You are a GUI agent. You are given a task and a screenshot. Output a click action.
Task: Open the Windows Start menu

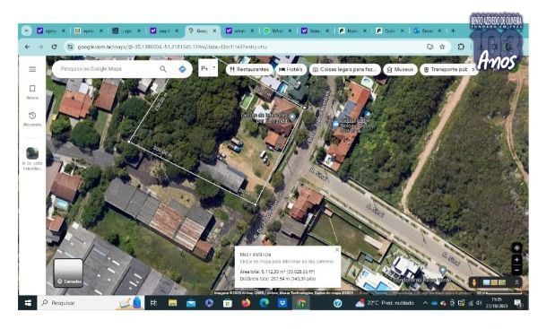(x=28, y=303)
